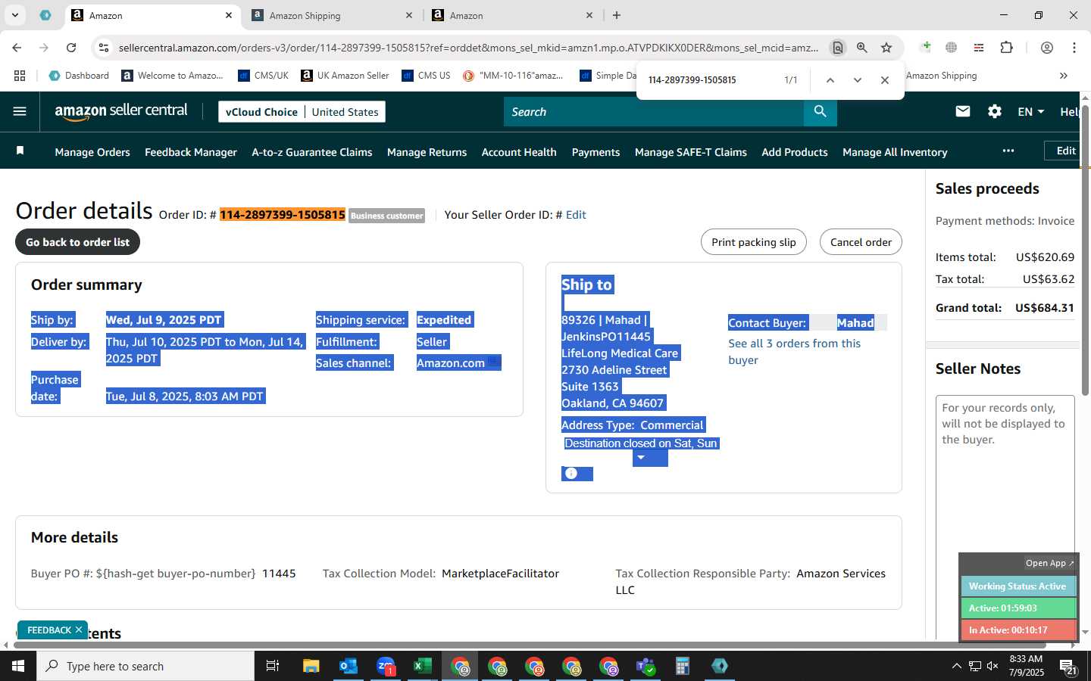Click Open App in the tracker widget
1091x681 pixels.
[1049, 563]
